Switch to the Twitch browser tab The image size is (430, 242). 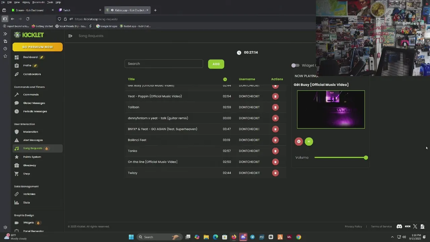80,10
